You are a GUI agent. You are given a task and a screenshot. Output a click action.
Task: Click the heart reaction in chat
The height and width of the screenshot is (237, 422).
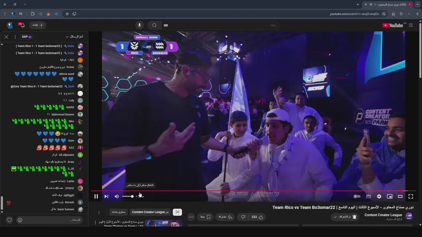tap(10, 220)
